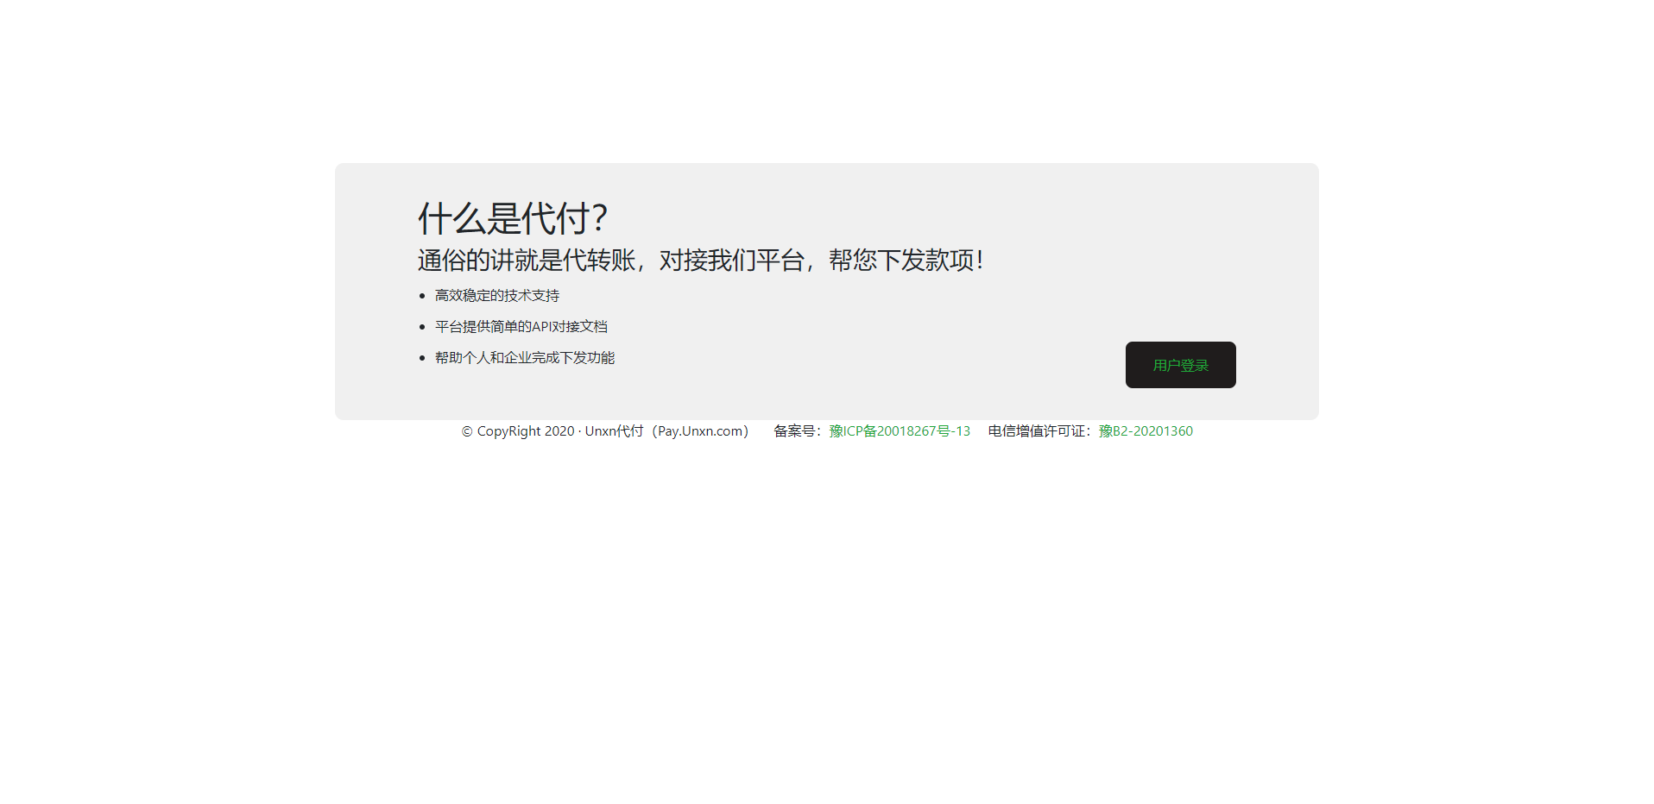This screenshot has width=1654, height=804.
Task: Select the 帮助个人和企业完成下发功能 list item
Action: 525,358
